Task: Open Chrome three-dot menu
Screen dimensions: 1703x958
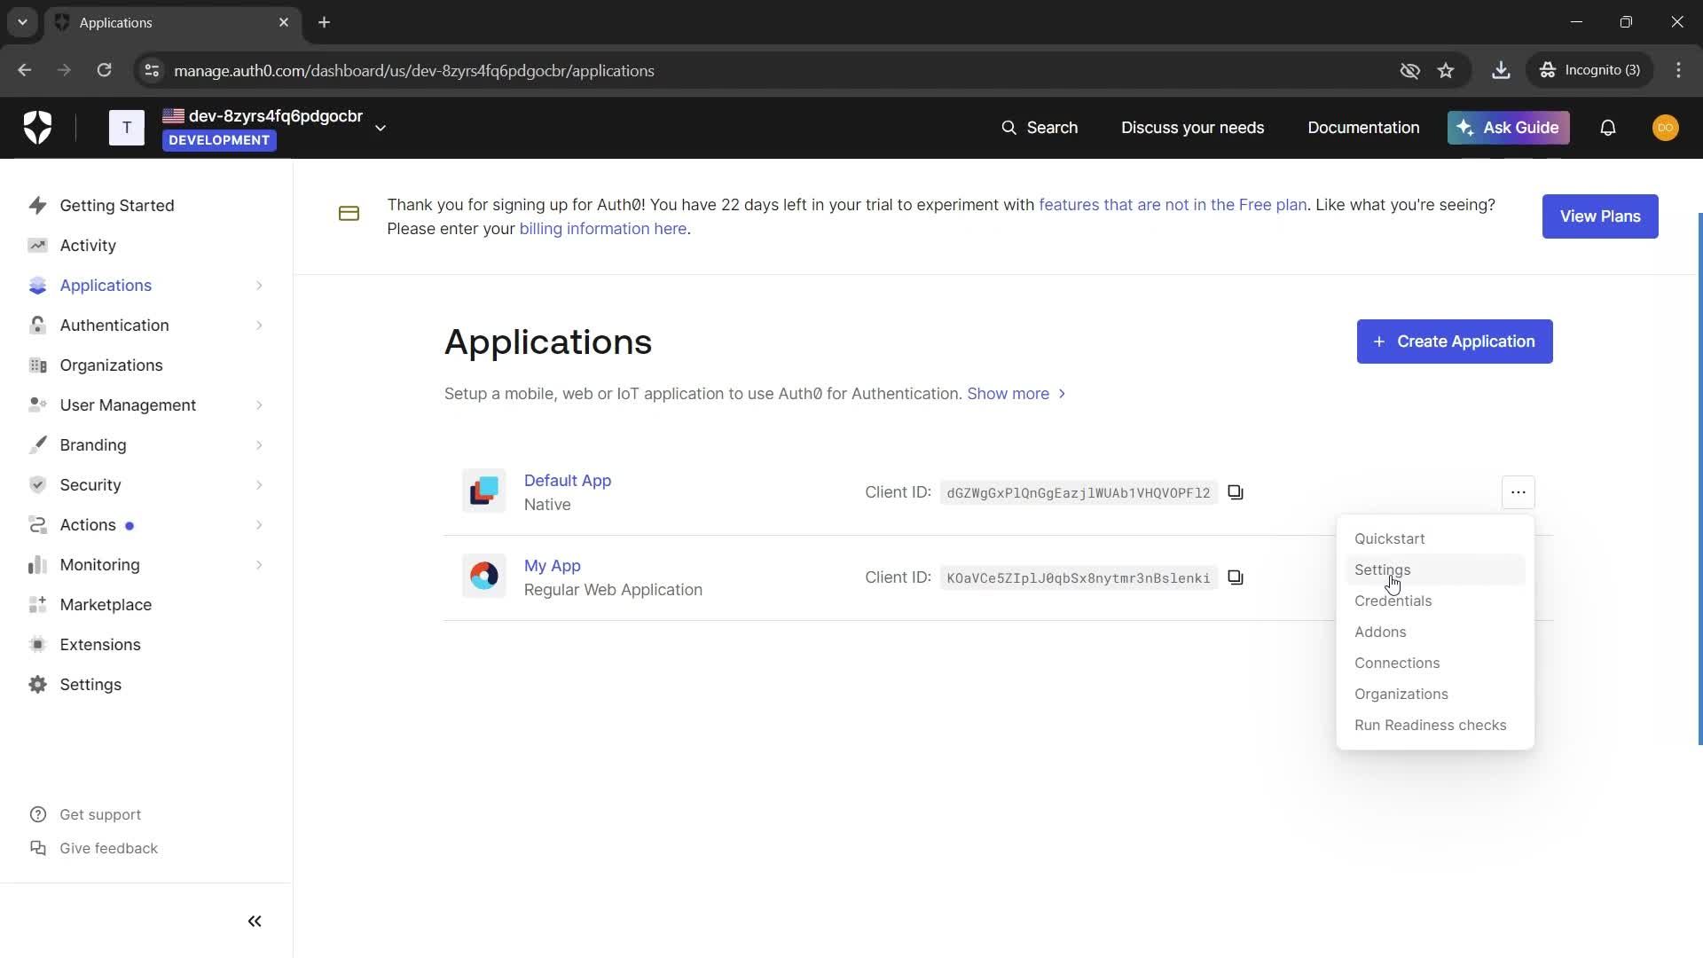Action: pos(1678,70)
